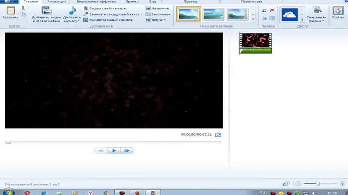Click the Сохранить фильм icon

pos(317,10)
